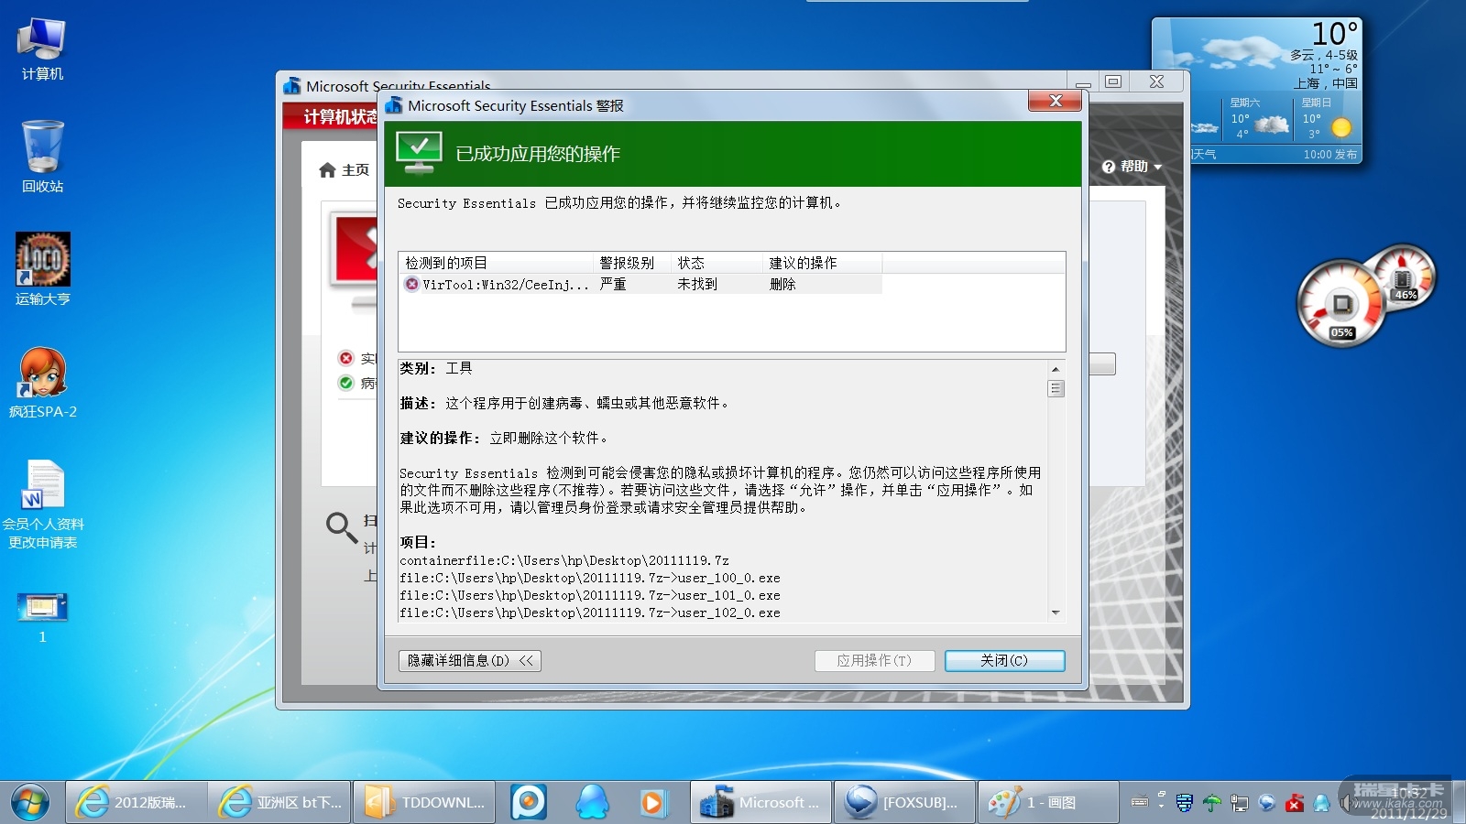This screenshot has width=1466, height=824.
Task: Switch to the 亚洲区 bt下 Internet Explorer window
Action: tap(279, 803)
